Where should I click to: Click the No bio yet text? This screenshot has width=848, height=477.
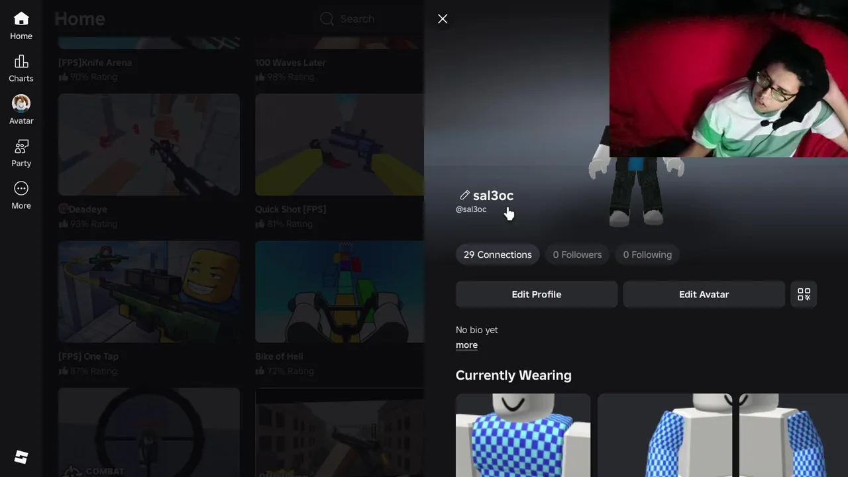(x=477, y=330)
